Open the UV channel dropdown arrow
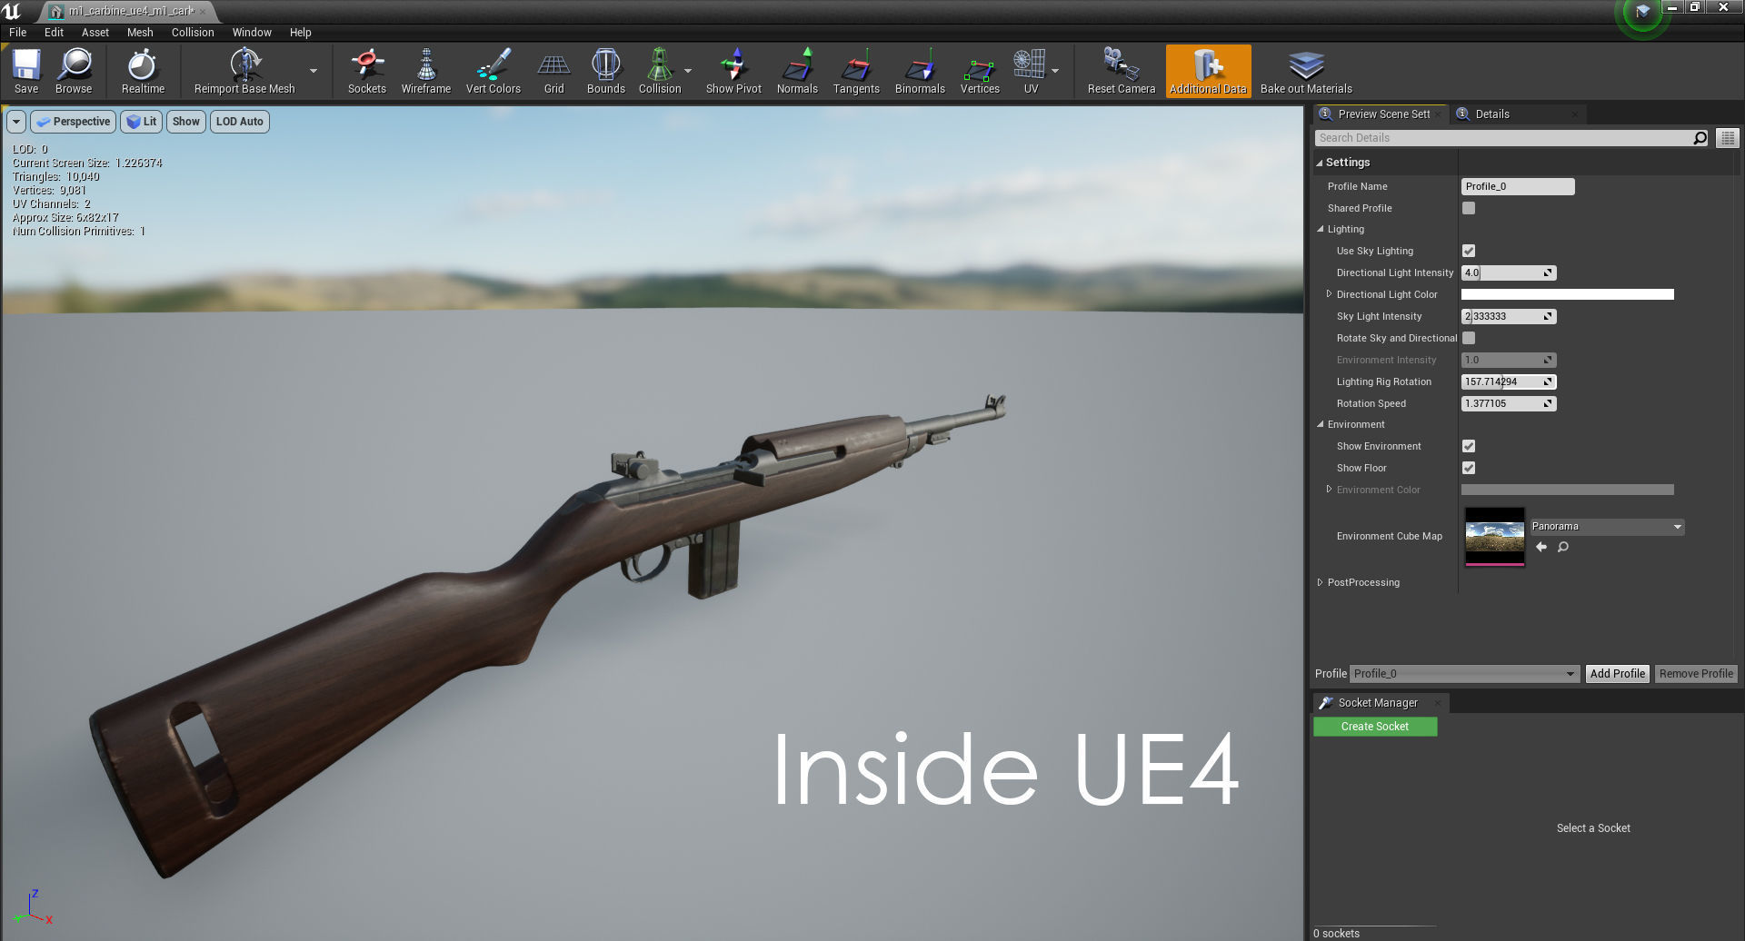 [1055, 71]
